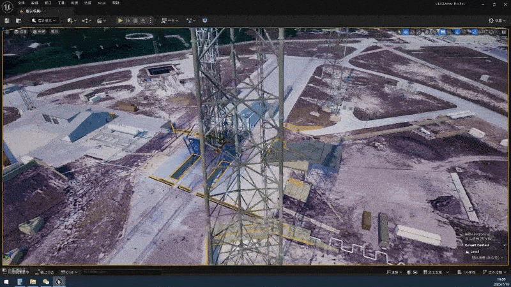Open the Actor menu
511x287 pixels.
101,4
